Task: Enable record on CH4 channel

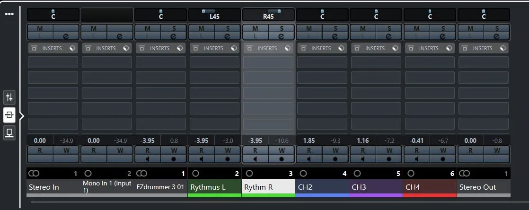Action: pyautogui.click(x=443, y=159)
